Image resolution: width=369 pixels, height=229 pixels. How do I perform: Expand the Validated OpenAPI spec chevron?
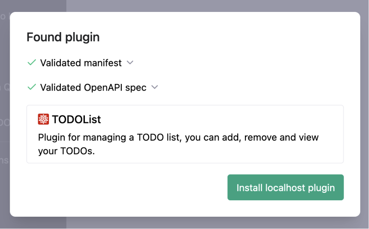click(154, 87)
